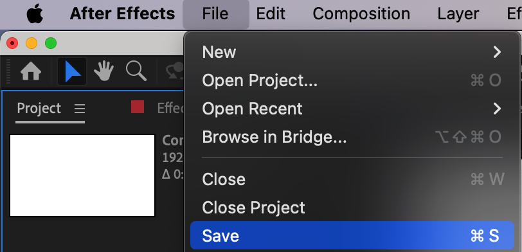The width and height of the screenshot is (522, 252).
Task: Open the Composition menu
Action: [361, 14]
